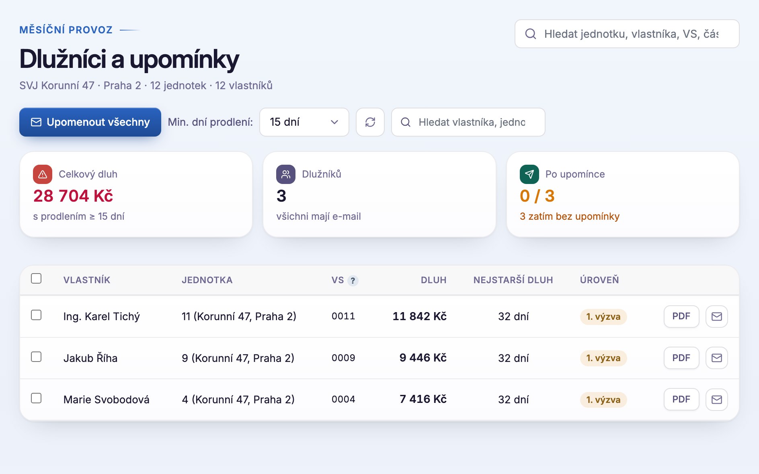The image size is (759, 474).
Task: Click unit 11 (Korunní 47, Praha 2)
Action: pos(239,317)
